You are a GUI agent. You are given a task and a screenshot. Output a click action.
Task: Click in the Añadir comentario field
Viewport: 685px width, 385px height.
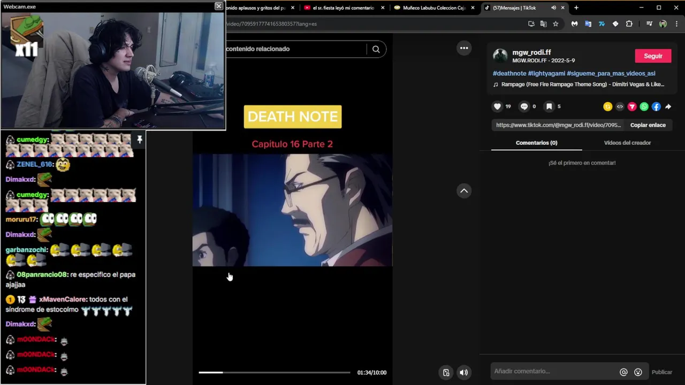[x=554, y=372]
